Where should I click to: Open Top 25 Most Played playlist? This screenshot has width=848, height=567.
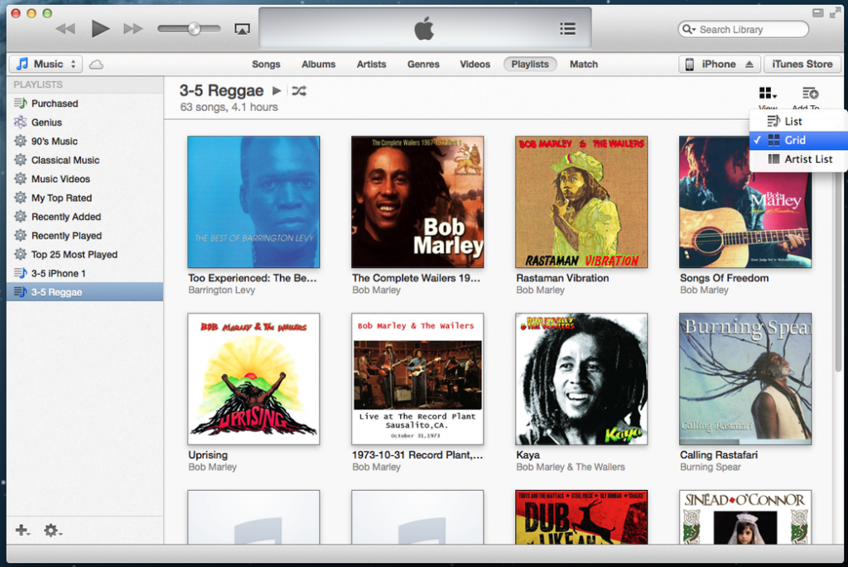85,255
